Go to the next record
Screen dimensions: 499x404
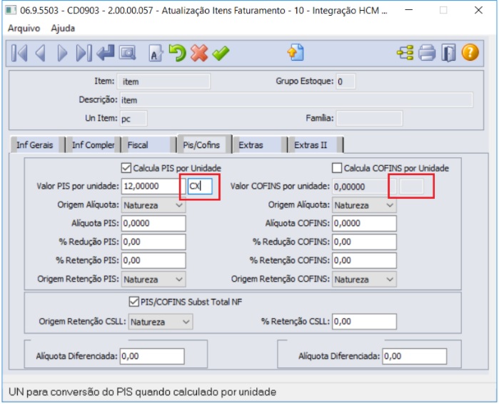click(x=62, y=53)
